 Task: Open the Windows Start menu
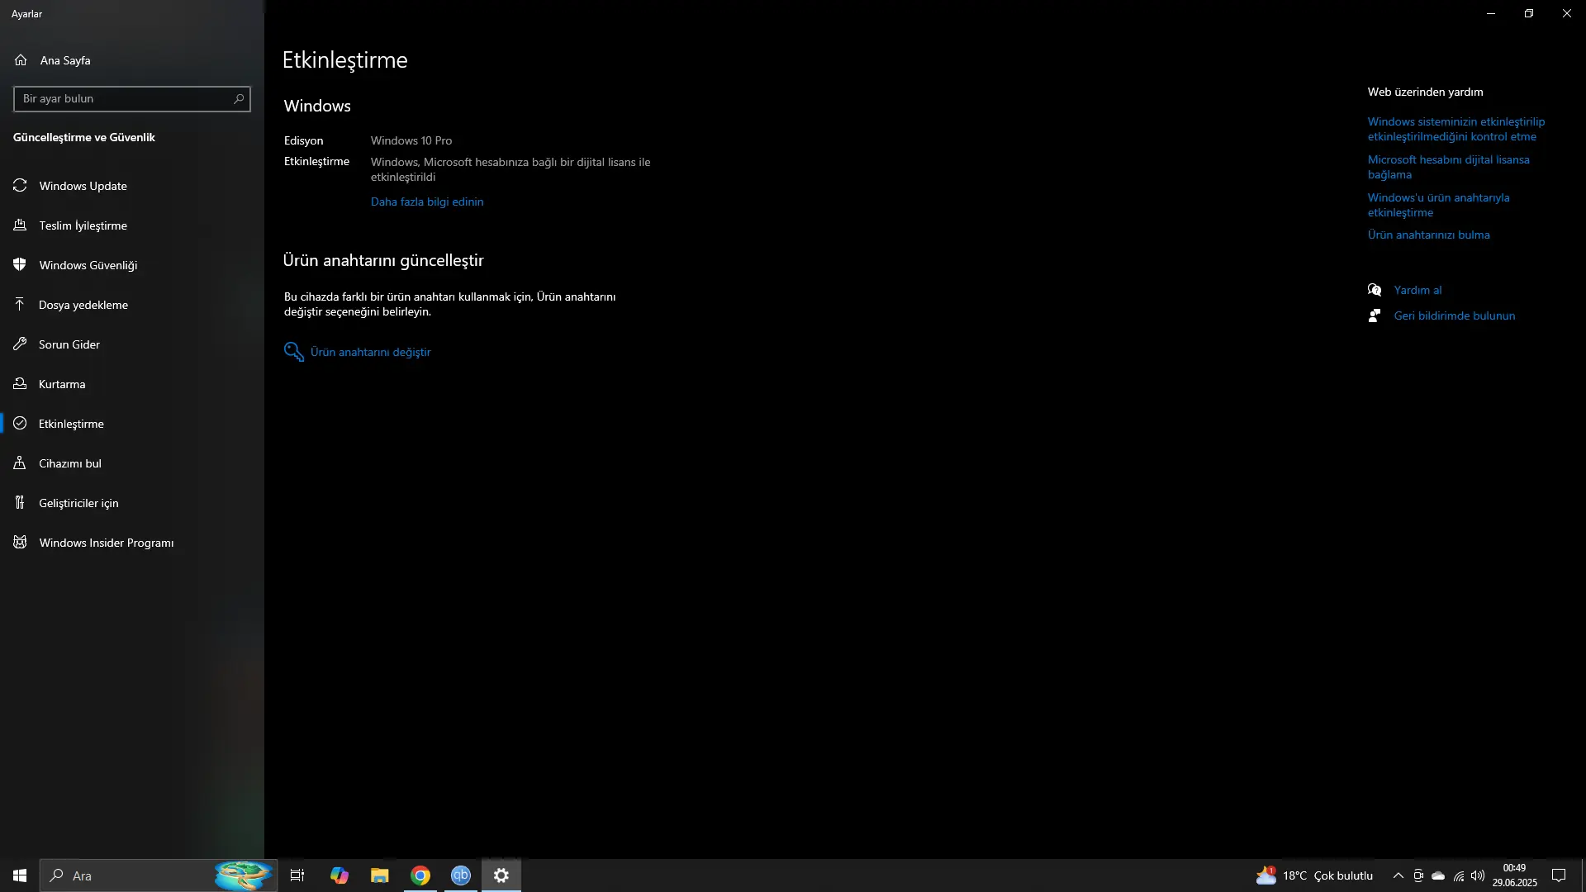20,875
